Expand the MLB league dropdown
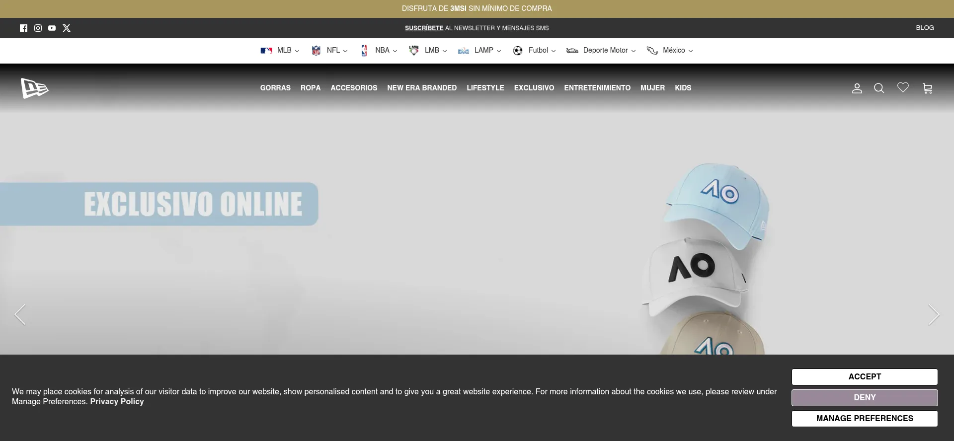954x441 pixels. pyautogui.click(x=280, y=51)
